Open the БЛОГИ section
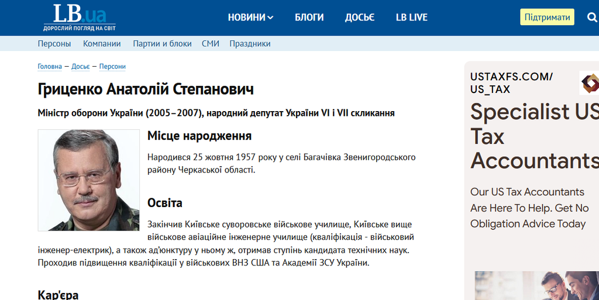Image resolution: width=599 pixels, height=300 pixels. (x=309, y=17)
